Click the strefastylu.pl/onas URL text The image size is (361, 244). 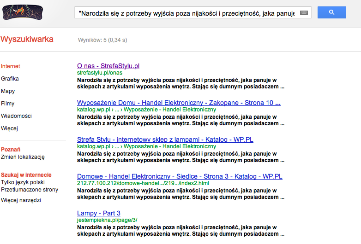[100, 73]
